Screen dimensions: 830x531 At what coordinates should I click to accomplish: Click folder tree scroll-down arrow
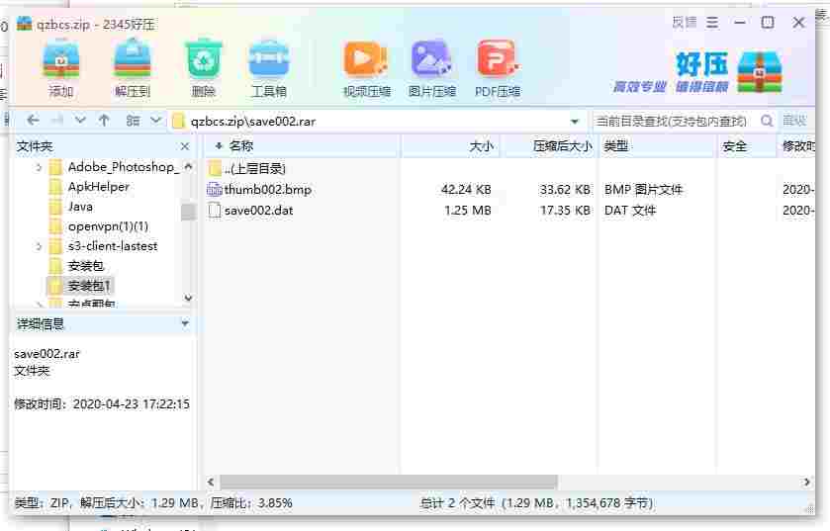188,299
